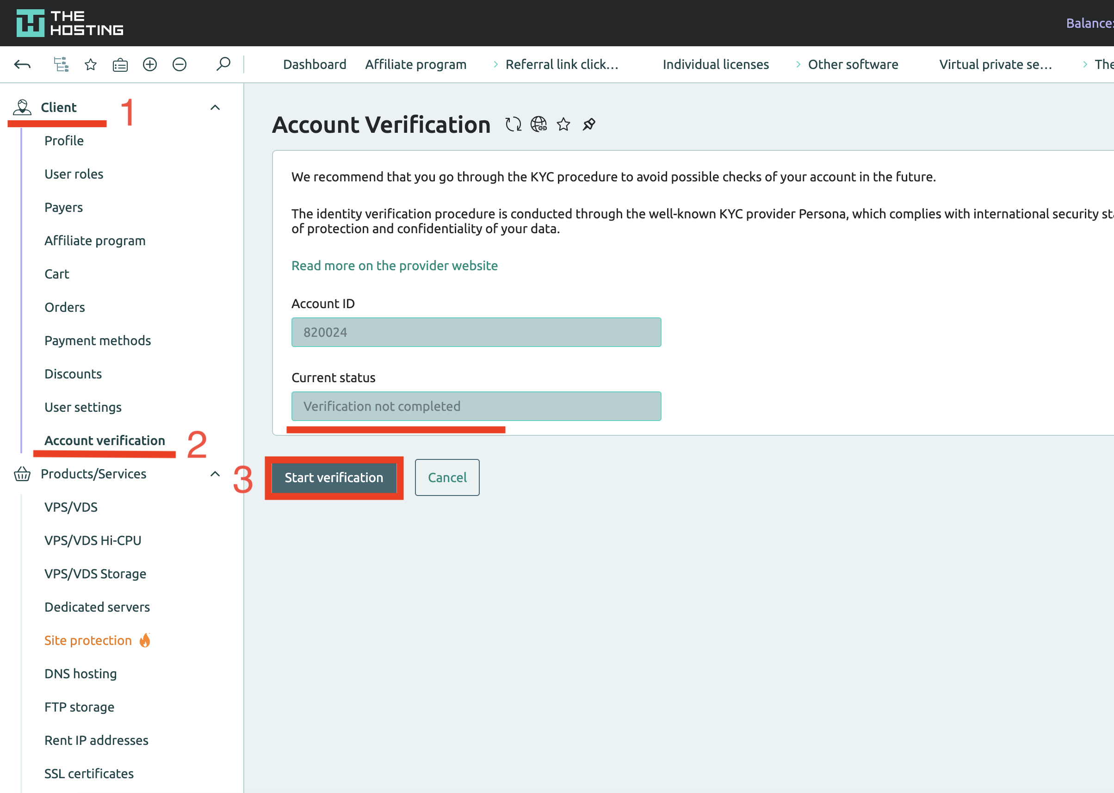The width and height of the screenshot is (1114, 793).
Task: Open the briefcase list icon in toolbar
Action: (120, 64)
